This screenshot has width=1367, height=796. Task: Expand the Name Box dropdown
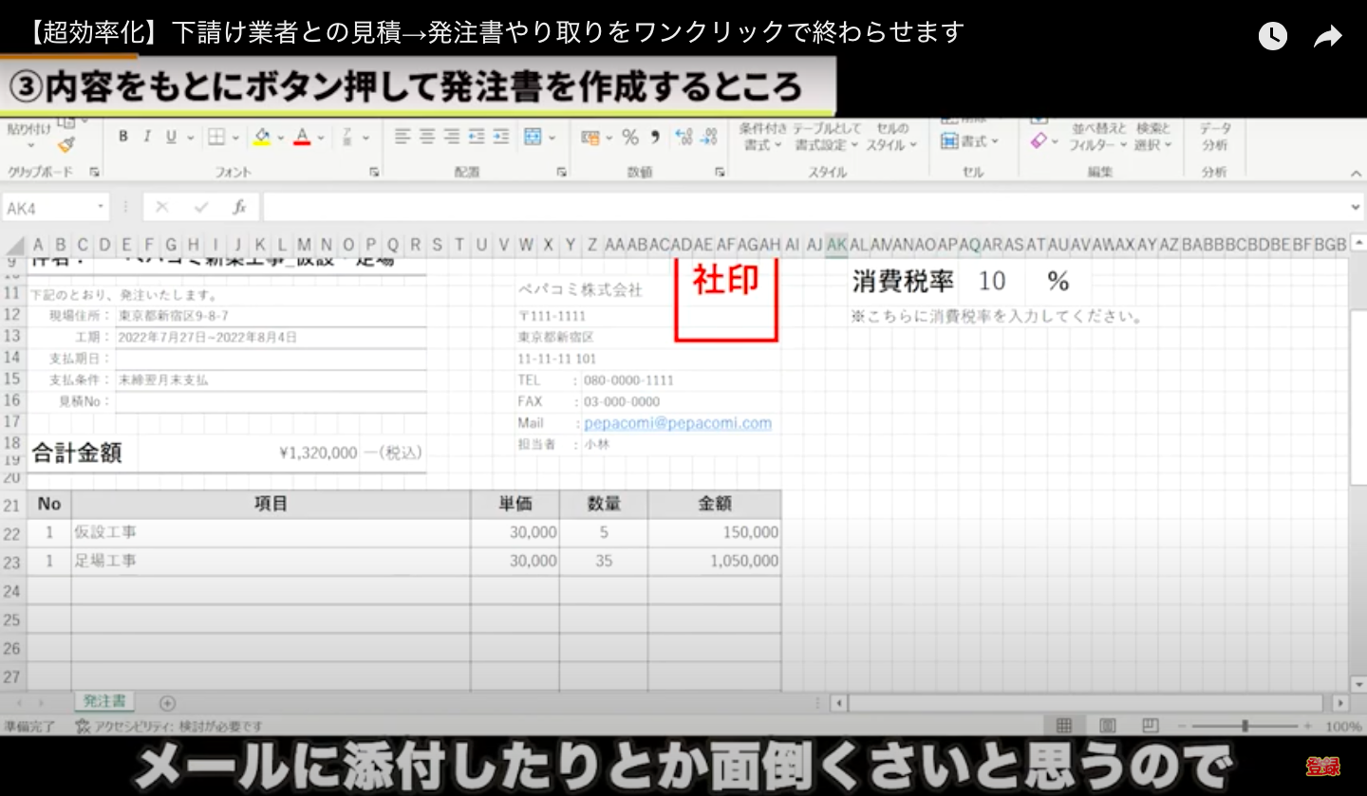[101, 207]
